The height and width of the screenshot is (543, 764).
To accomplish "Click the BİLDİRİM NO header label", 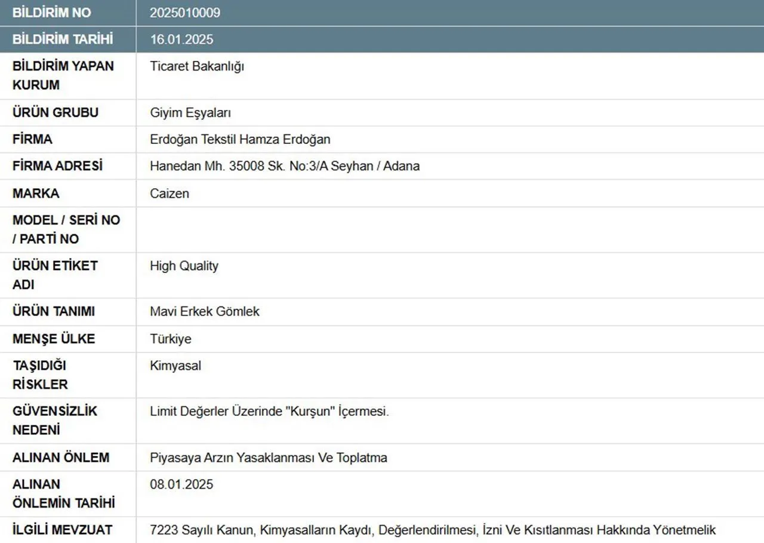I will pyautogui.click(x=52, y=13).
